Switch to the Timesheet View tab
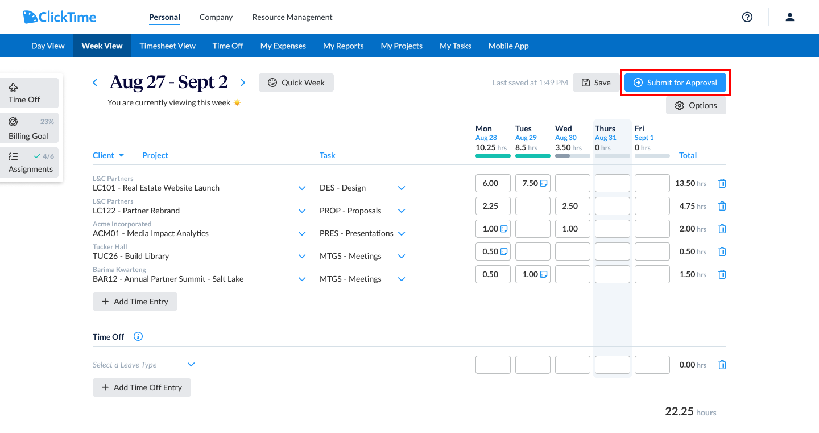Screen dimensions: 819x433 pos(168,46)
